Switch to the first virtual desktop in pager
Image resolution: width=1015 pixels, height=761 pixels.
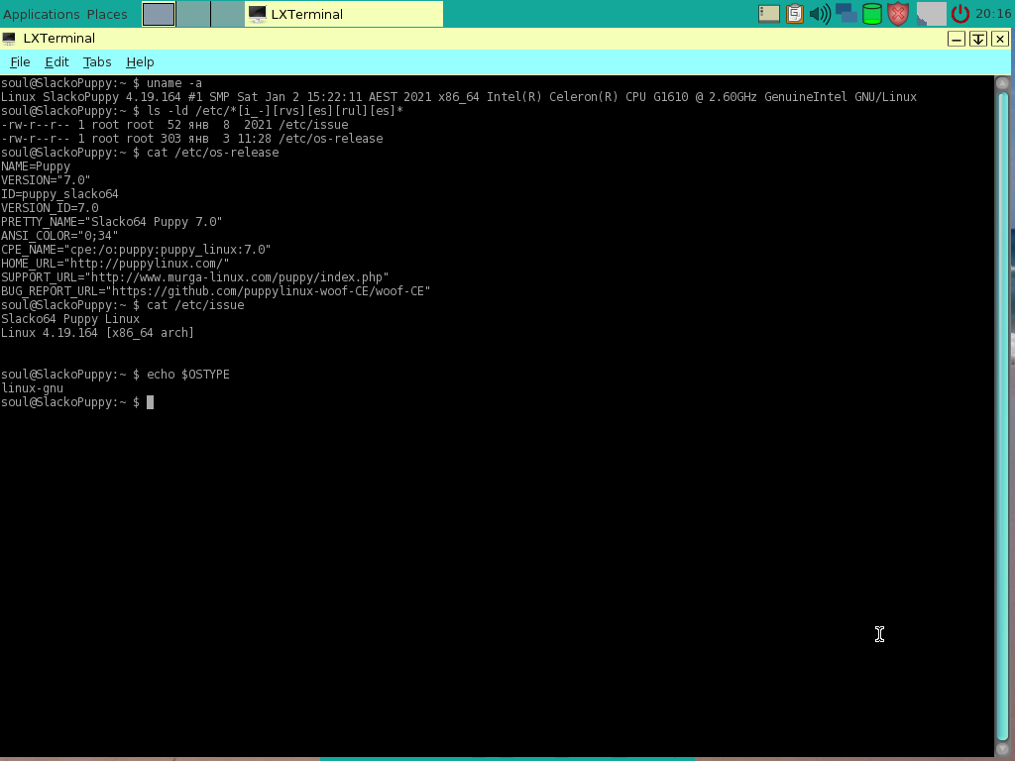pyautogui.click(x=159, y=14)
